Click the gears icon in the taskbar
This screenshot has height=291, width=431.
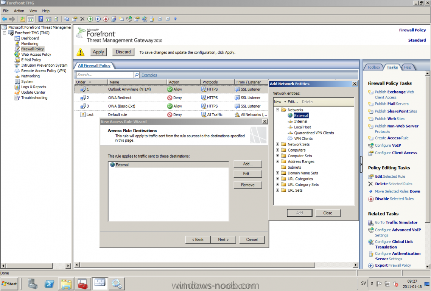coord(117,284)
